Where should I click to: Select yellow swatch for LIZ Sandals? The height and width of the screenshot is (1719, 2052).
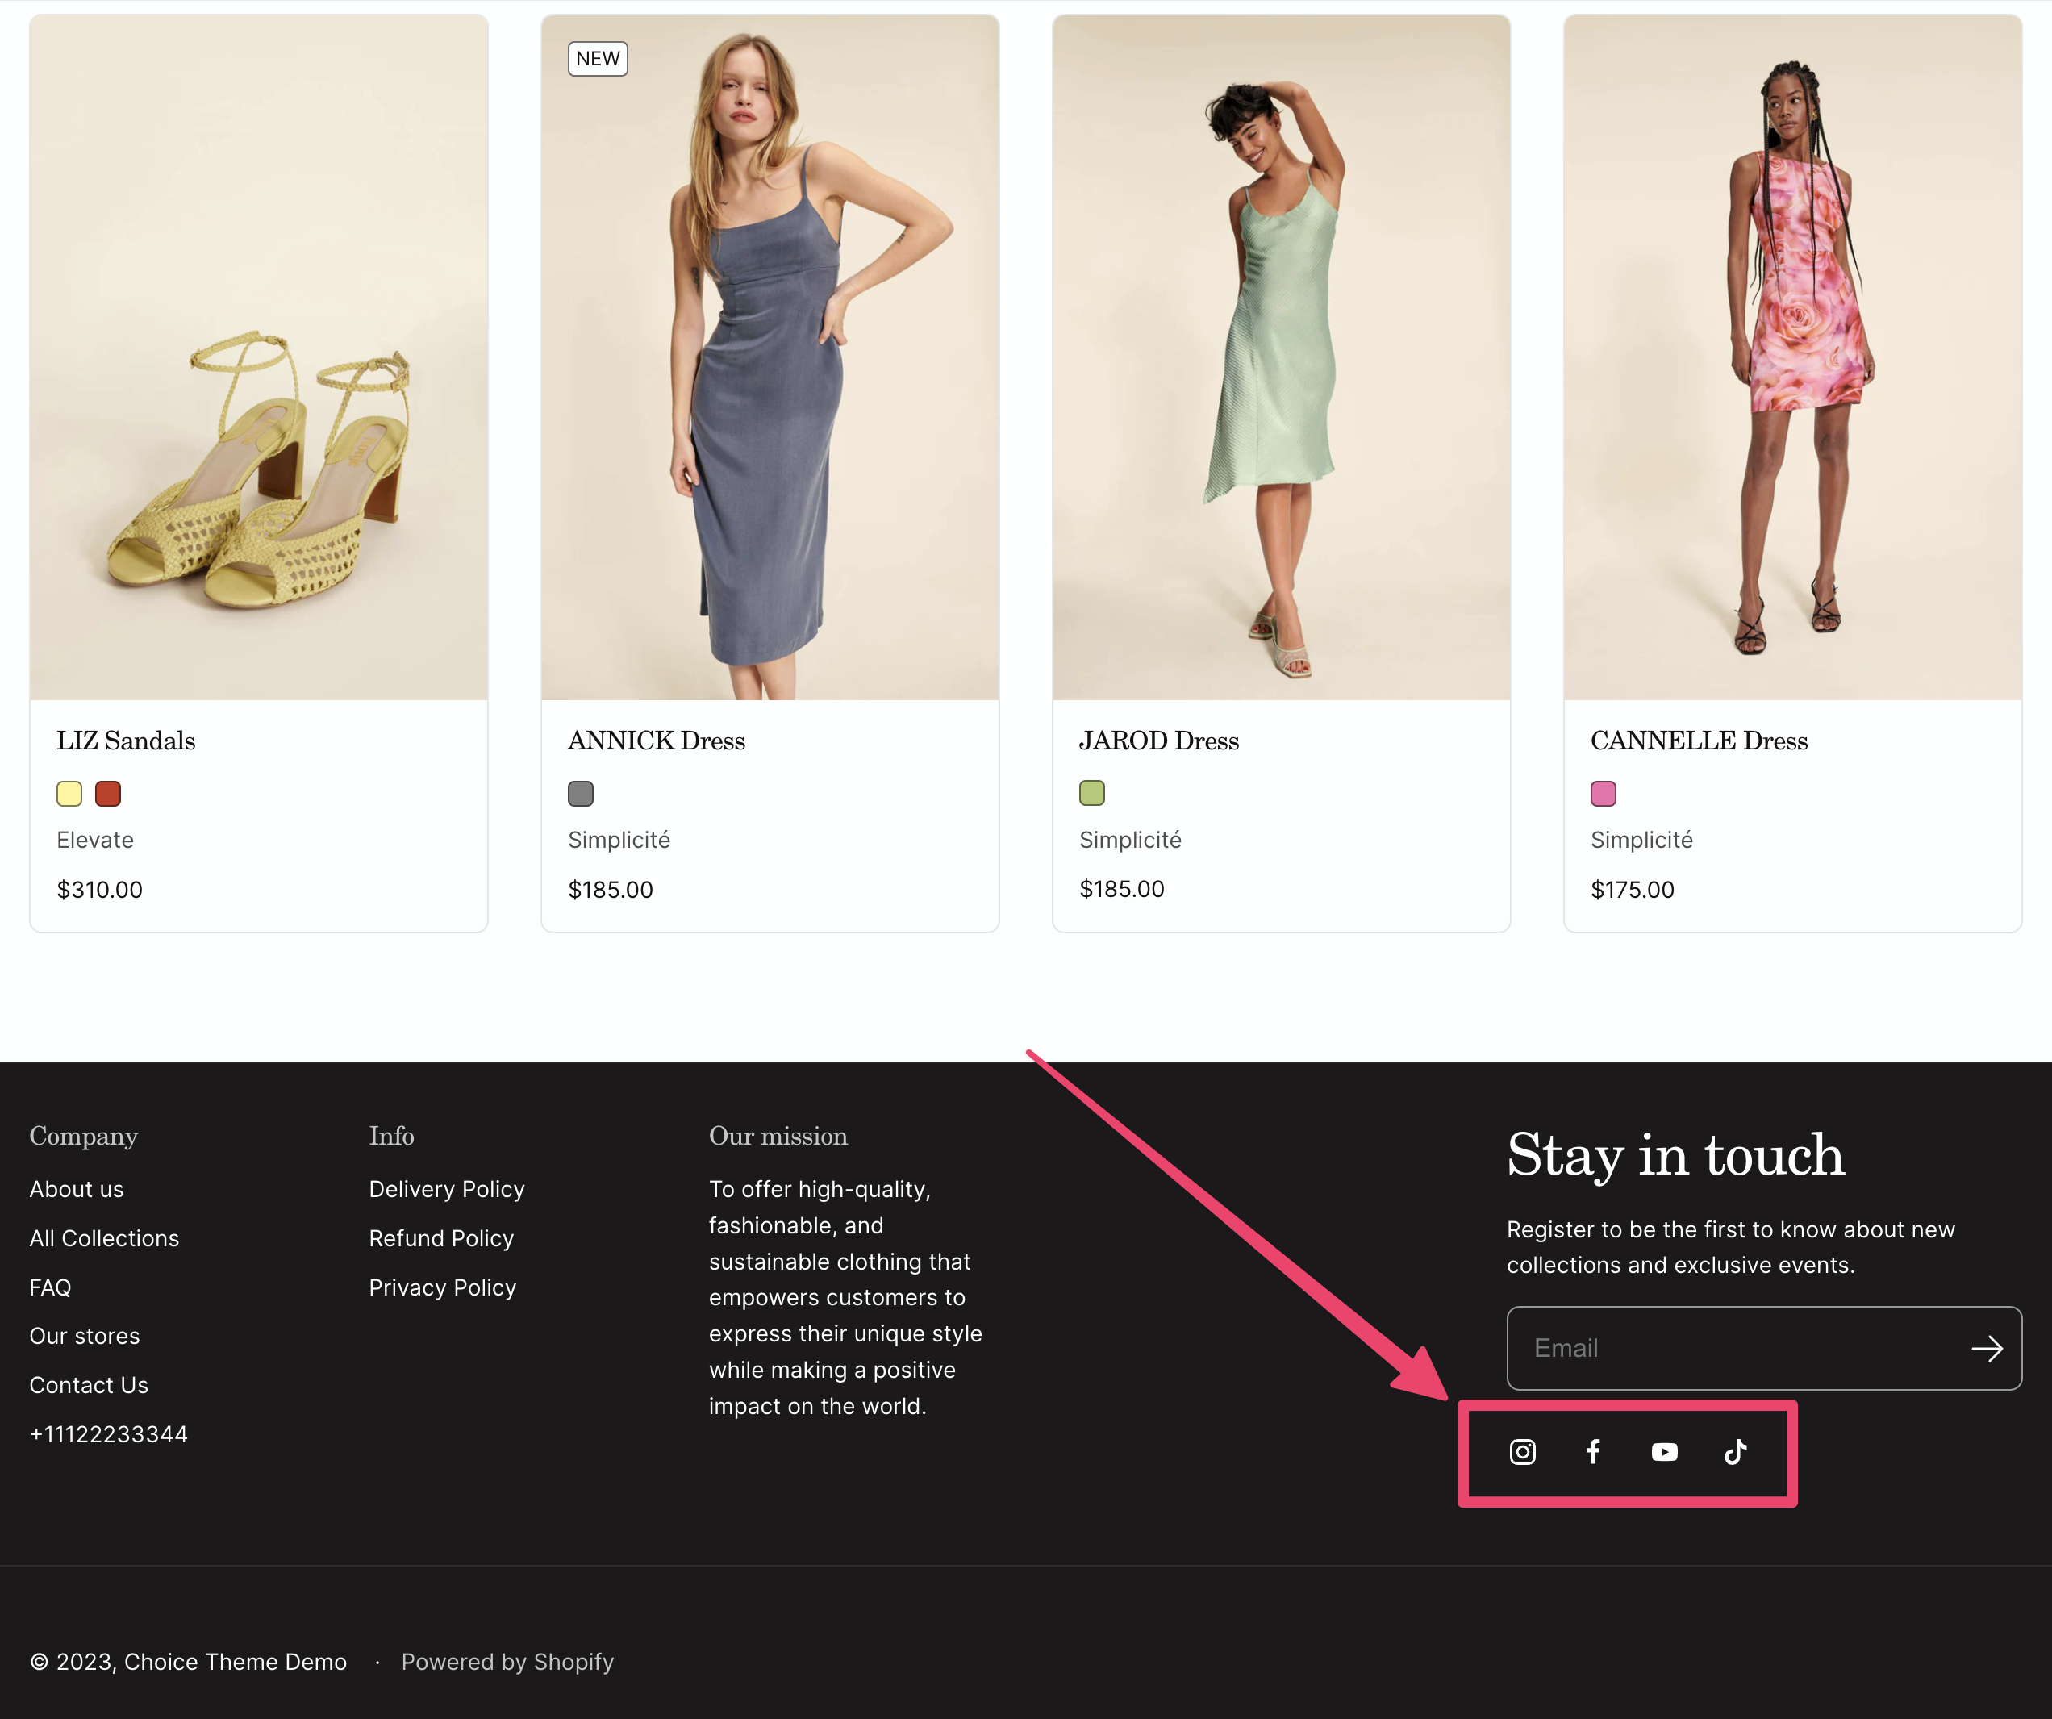click(x=69, y=794)
